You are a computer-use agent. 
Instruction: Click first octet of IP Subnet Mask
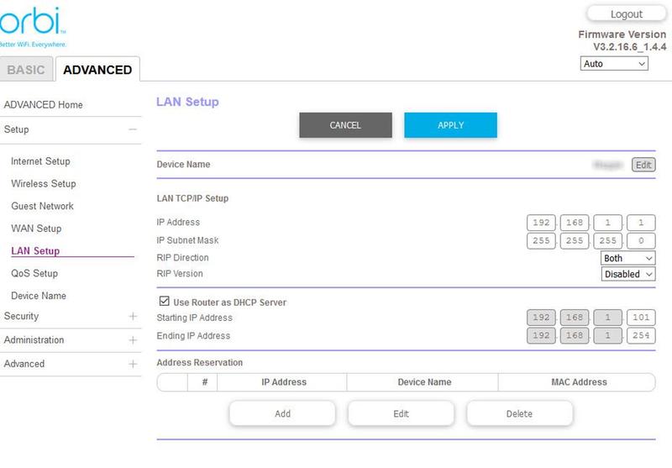[541, 240]
